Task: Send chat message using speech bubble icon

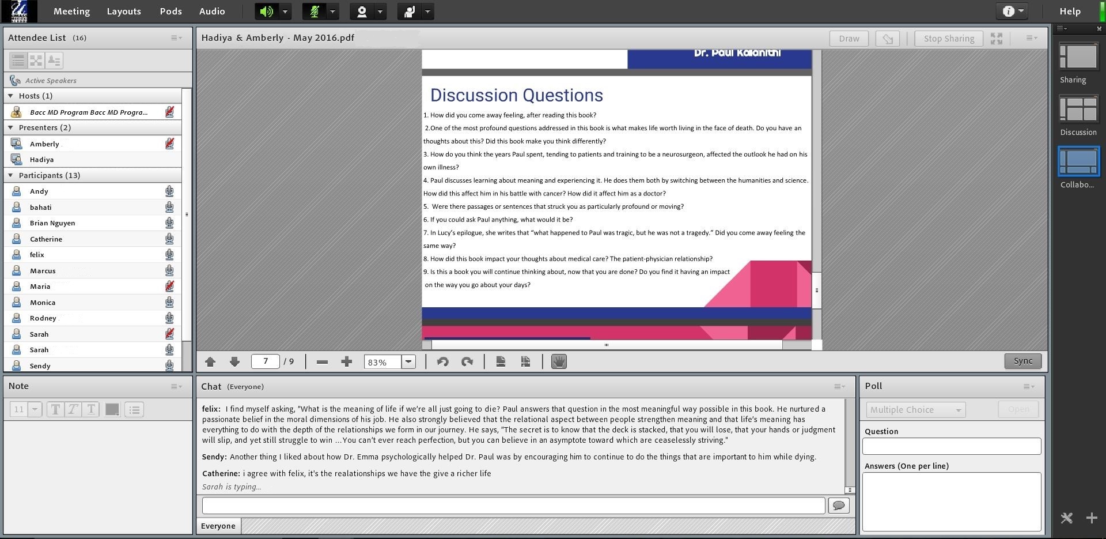Action: tap(838, 506)
